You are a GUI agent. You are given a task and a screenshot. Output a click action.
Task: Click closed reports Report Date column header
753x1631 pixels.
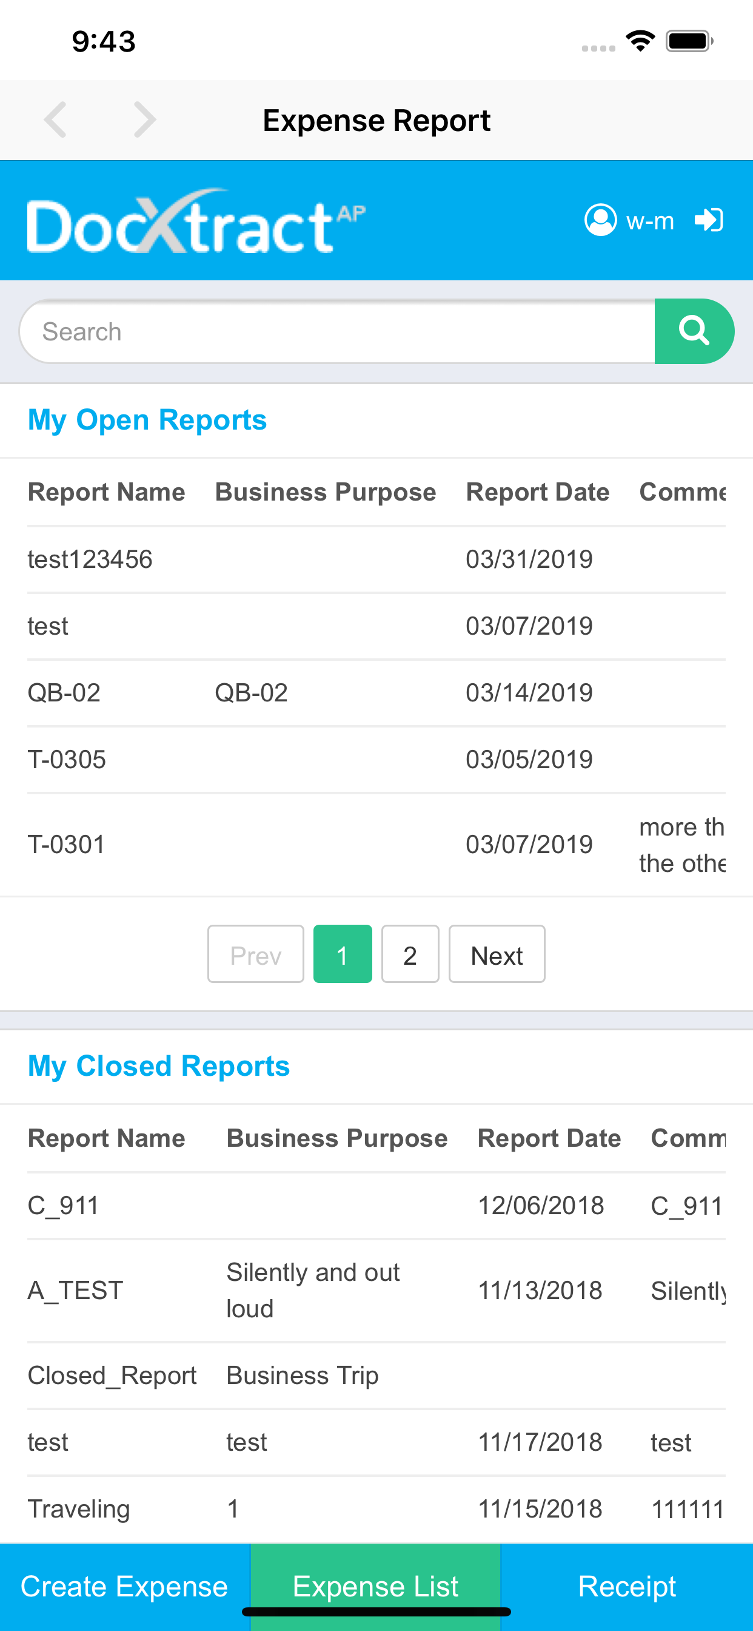pos(549,1138)
